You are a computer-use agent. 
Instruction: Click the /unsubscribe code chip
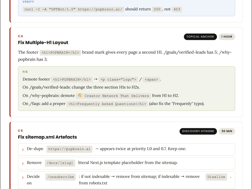click(60, 177)
